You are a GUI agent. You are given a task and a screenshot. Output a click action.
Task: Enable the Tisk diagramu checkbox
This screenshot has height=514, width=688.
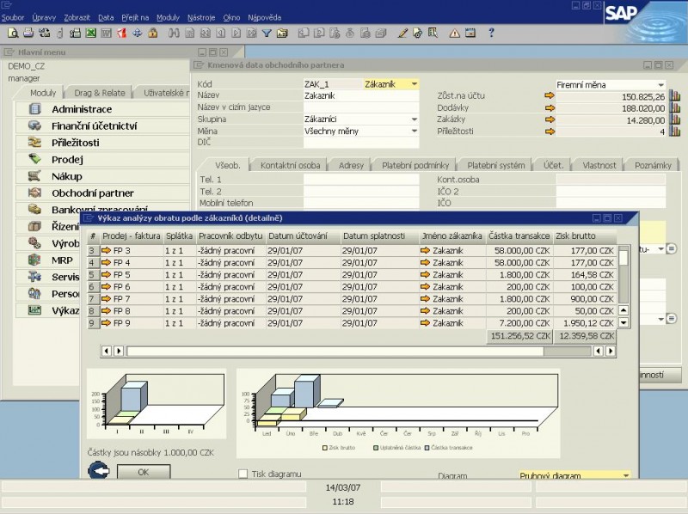[x=243, y=474]
